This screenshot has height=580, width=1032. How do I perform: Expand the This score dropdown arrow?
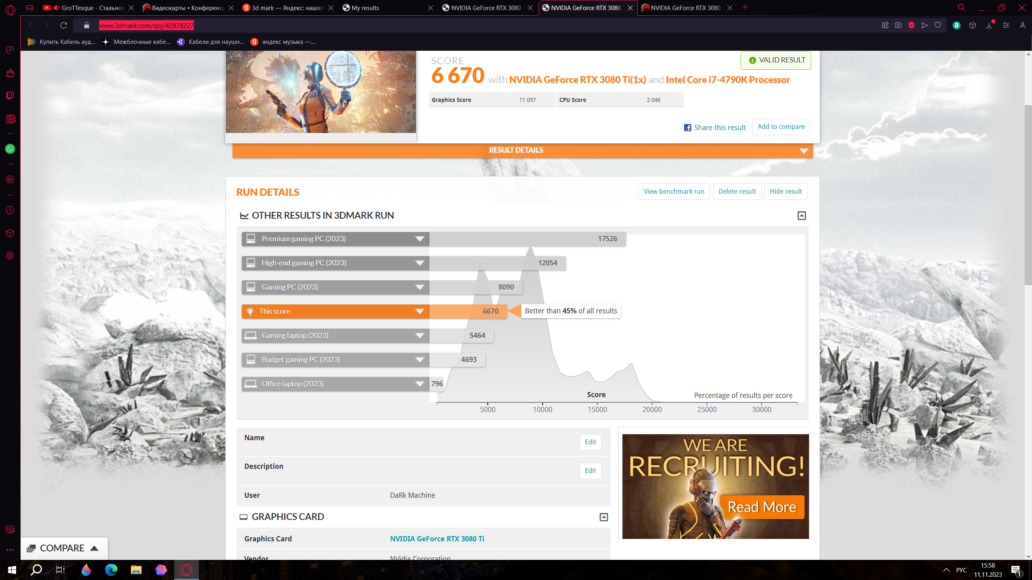click(419, 311)
